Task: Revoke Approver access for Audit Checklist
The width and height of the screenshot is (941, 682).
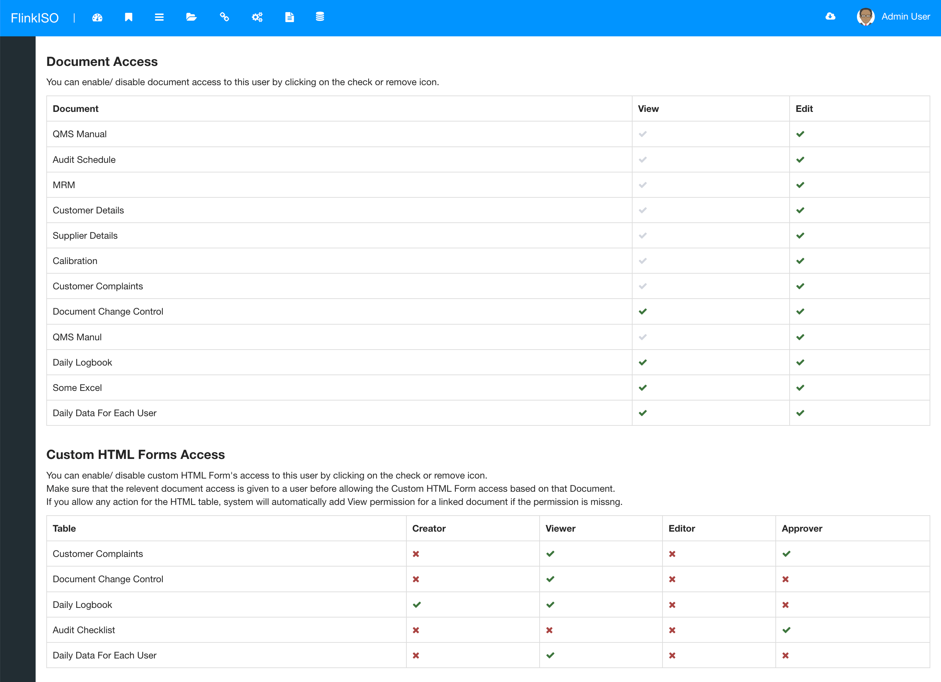Action: (786, 630)
